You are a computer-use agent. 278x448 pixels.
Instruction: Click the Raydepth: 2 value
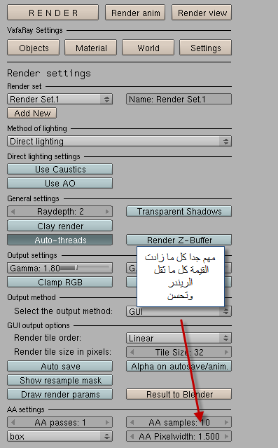click(x=60, y=212)
